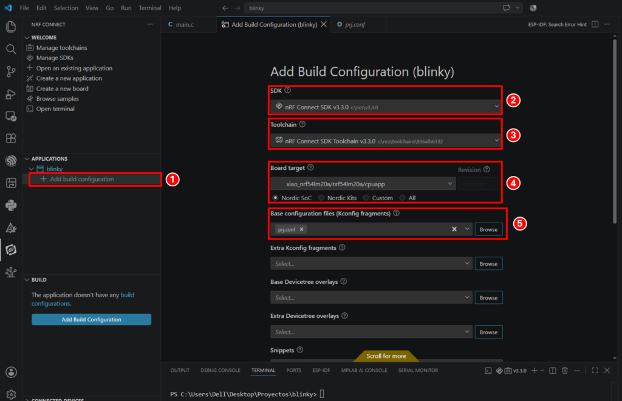Image resolution: width=622 pixels, height=401 pixels.
Task: Maximize the terminal panel size icon
Action: (x=595, y=371)
